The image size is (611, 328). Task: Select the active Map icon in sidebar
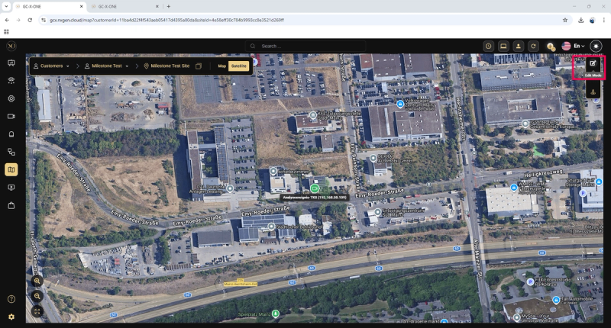pyautogui.click(x=11, y=169)
